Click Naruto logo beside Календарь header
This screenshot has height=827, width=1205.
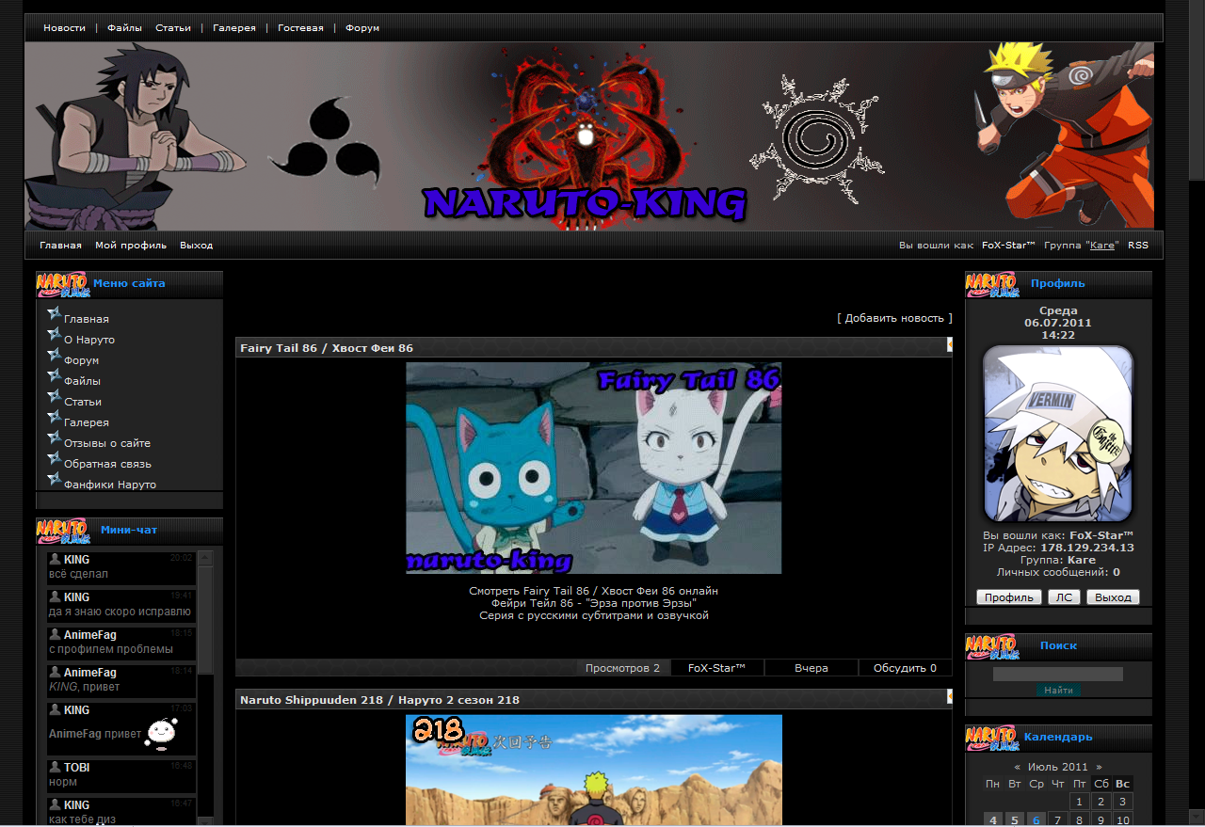[991, 738]
